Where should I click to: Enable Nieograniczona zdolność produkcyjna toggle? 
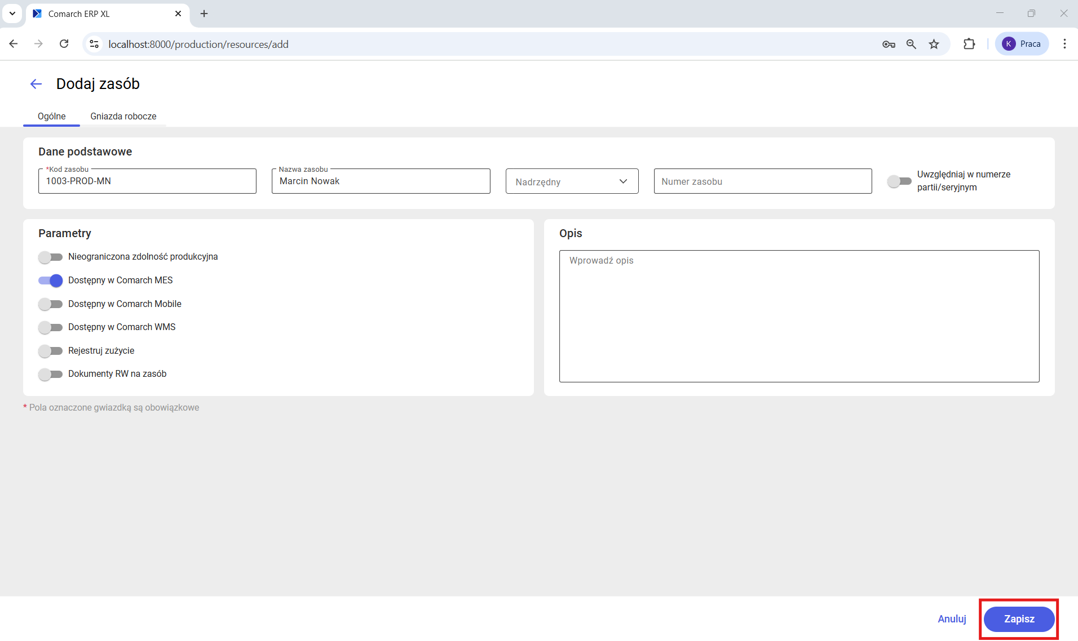[x=50, y=257]
